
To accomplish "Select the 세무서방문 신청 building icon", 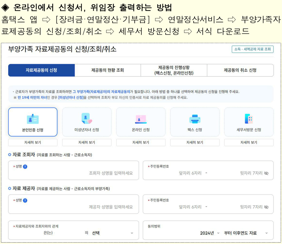I will 249,119.
